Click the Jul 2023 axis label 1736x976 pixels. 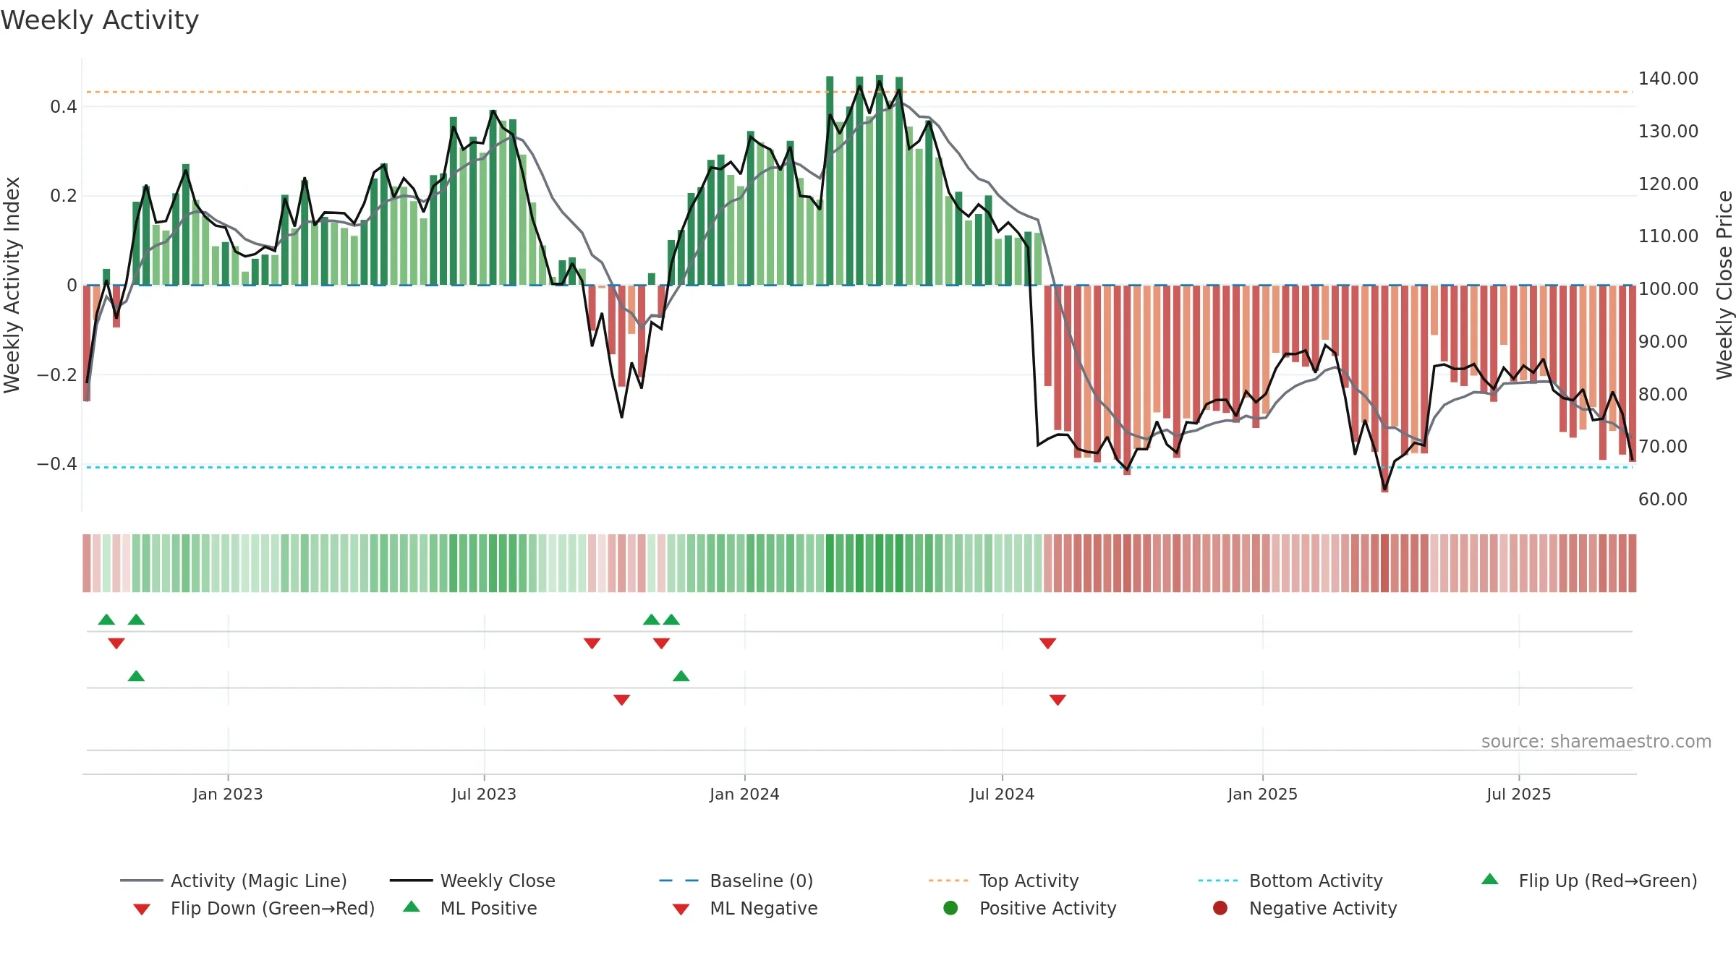(x=484, y=795)
